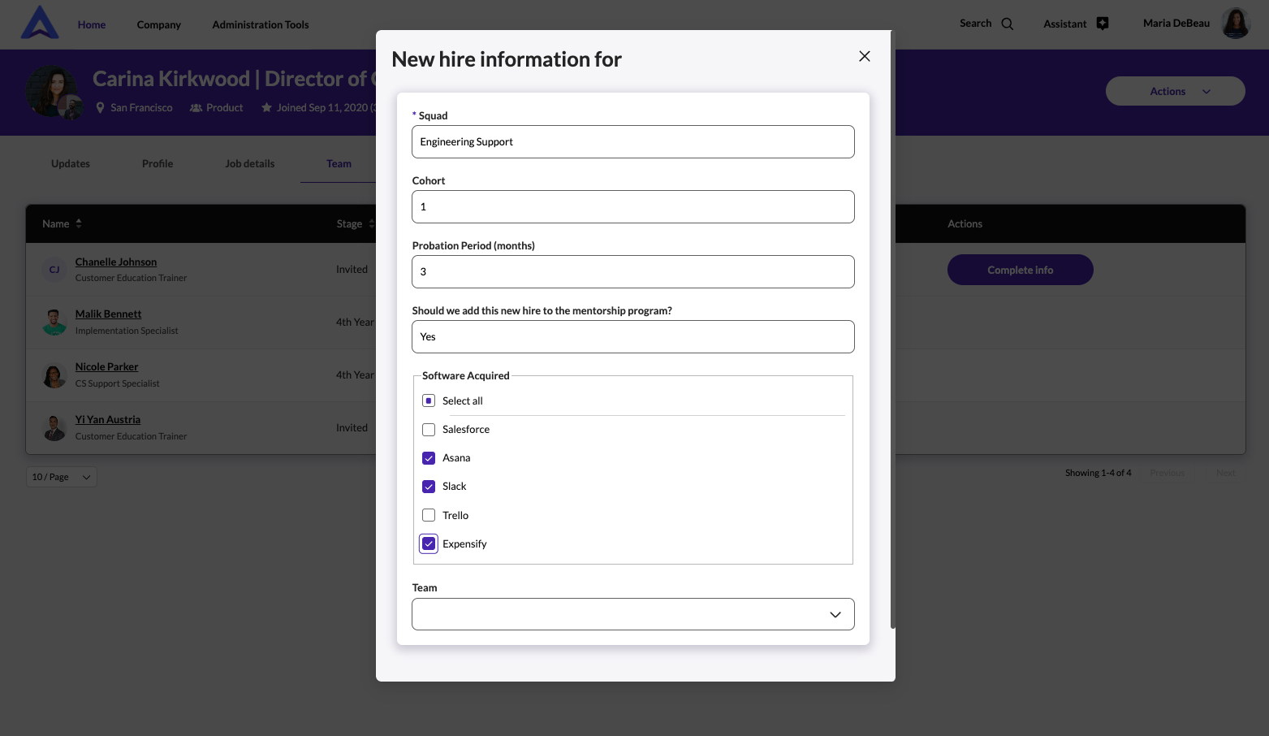This screenshot has height=736, width=1269.
Task: Click the Assistant label in header
Action: 1064,24
